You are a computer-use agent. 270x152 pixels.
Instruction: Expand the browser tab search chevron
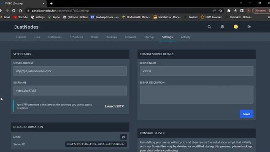click(241, 3)
